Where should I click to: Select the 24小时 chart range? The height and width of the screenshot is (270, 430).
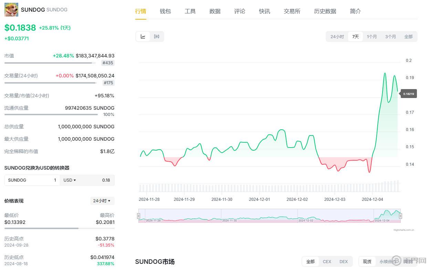pos(337,36)
